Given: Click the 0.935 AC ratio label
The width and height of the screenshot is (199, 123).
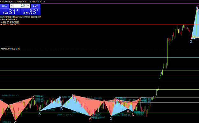Looking at the screenshot, I should pos(7,122).
